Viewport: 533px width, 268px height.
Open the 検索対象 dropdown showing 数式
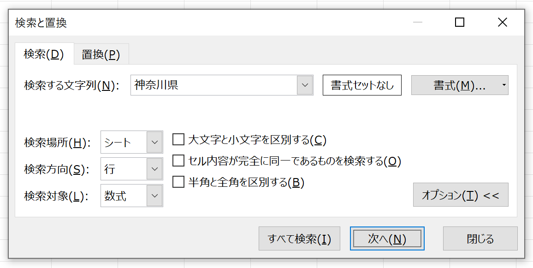(131, 196)
